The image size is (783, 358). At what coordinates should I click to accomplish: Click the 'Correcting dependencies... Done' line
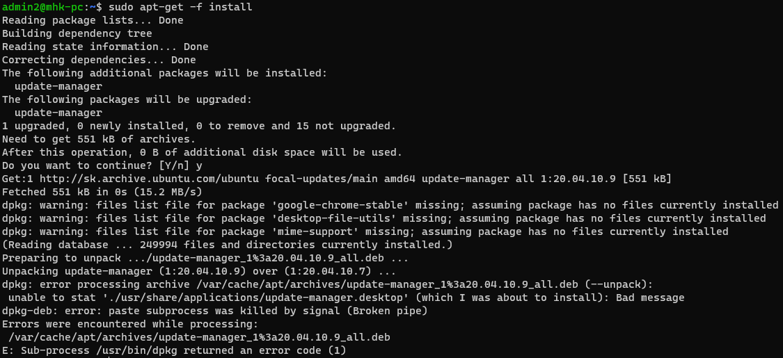(99, 60)
